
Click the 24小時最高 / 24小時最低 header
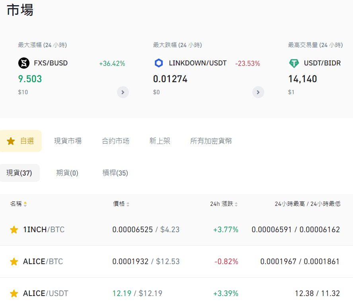308,204
